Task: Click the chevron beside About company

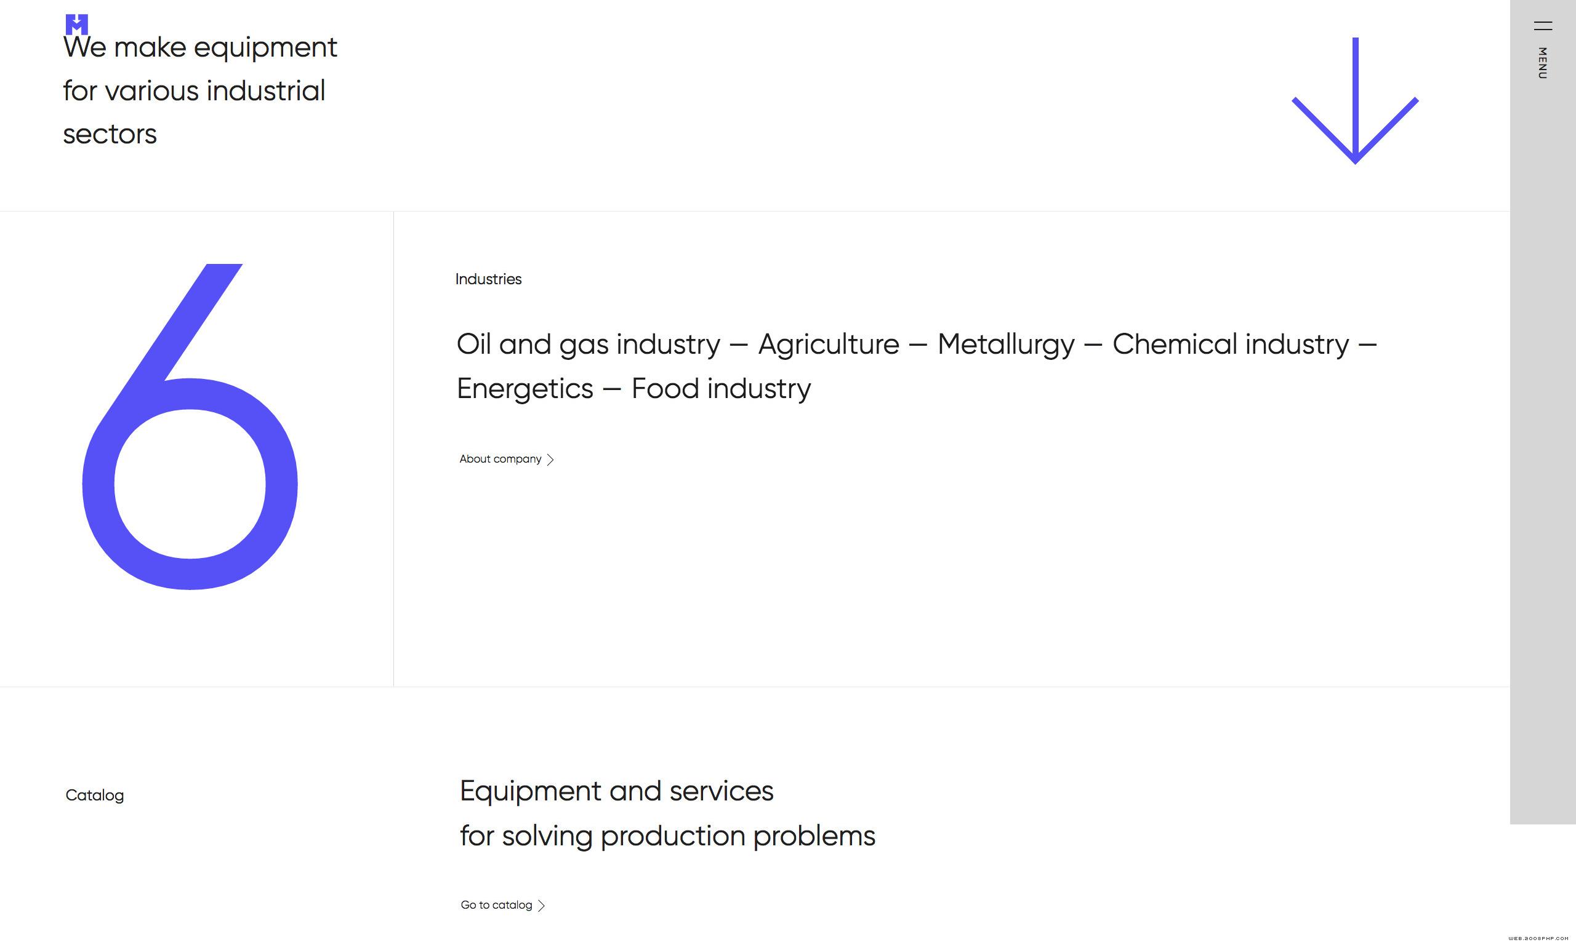Action: click(550, 460)
